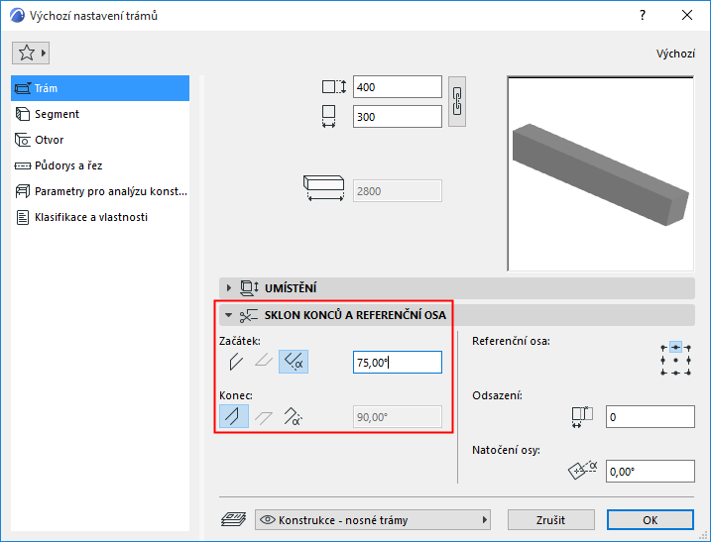The width and height of the screenshot is (711, 542).
Task: Expand the UMÍSTĚNÍ panel
Action: click(x=228, y=287)
